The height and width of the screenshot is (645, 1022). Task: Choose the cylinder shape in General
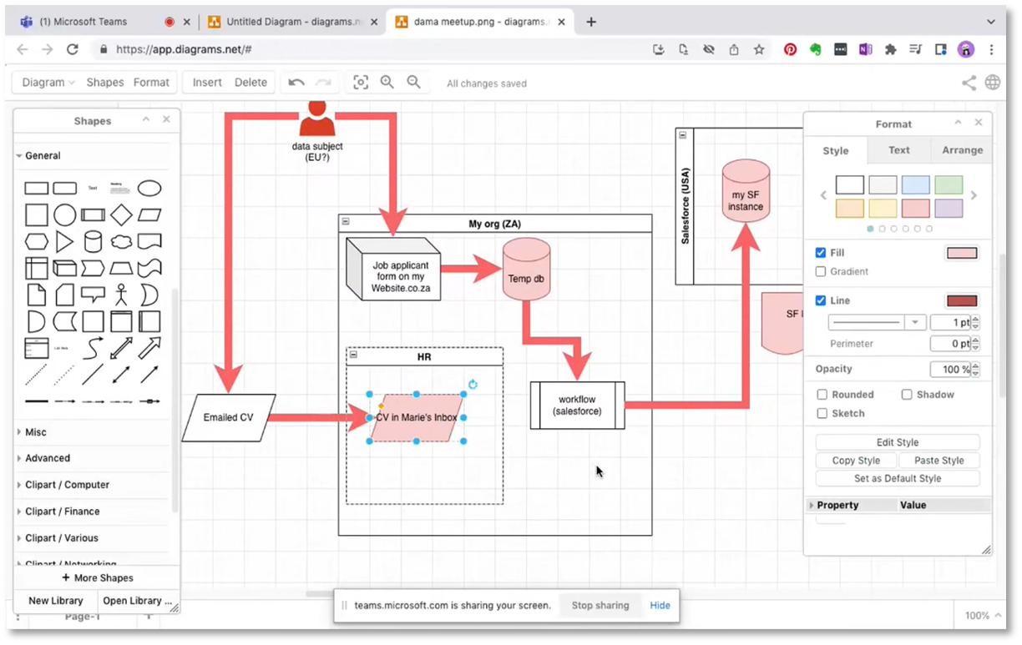[x=94, y=242]
